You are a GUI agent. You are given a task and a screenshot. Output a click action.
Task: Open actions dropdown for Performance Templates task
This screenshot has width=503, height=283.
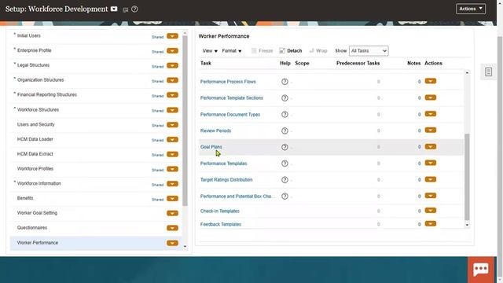click(431, 163)
